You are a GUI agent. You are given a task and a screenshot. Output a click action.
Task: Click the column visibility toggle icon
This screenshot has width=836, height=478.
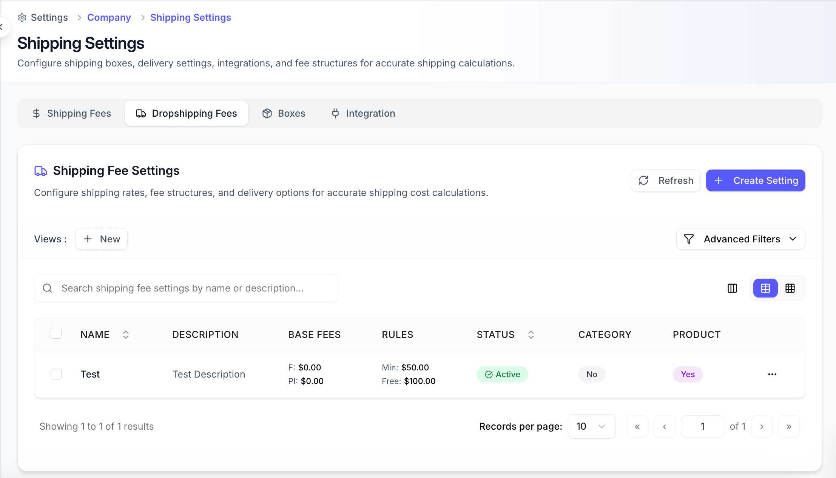click(732, 288)
